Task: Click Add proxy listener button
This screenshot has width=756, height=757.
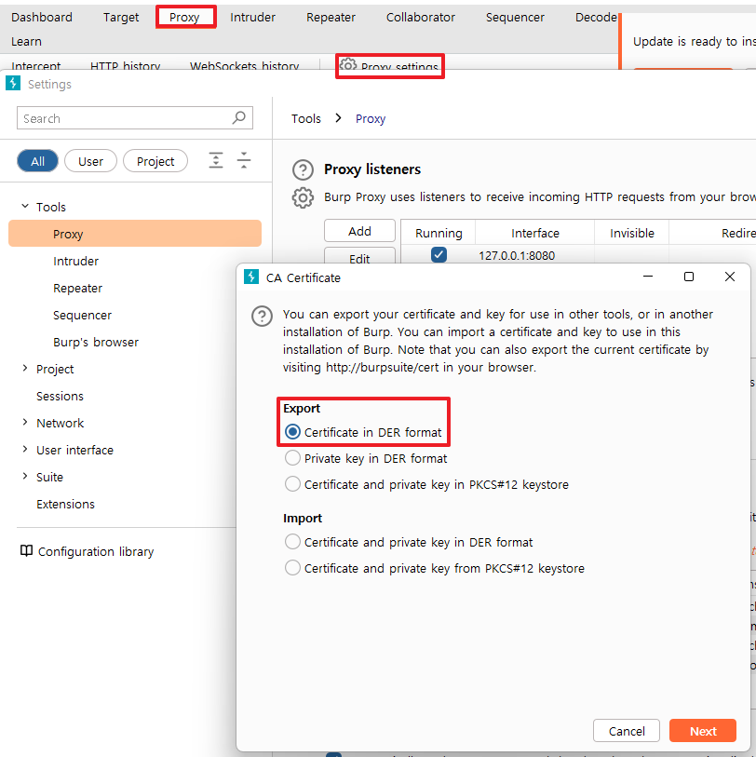Action: click(359, 231)
